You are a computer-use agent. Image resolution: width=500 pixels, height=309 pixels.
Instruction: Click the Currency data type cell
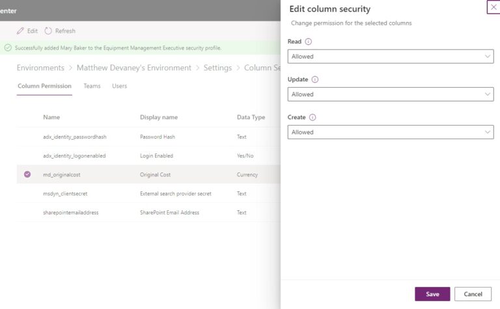(x=247, y=174)
